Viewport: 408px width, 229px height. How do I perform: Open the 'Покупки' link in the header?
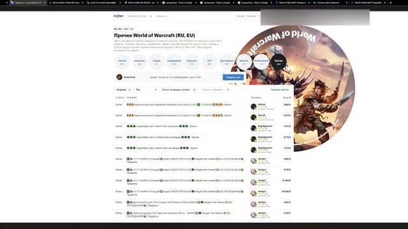click(x=240, y=17)
